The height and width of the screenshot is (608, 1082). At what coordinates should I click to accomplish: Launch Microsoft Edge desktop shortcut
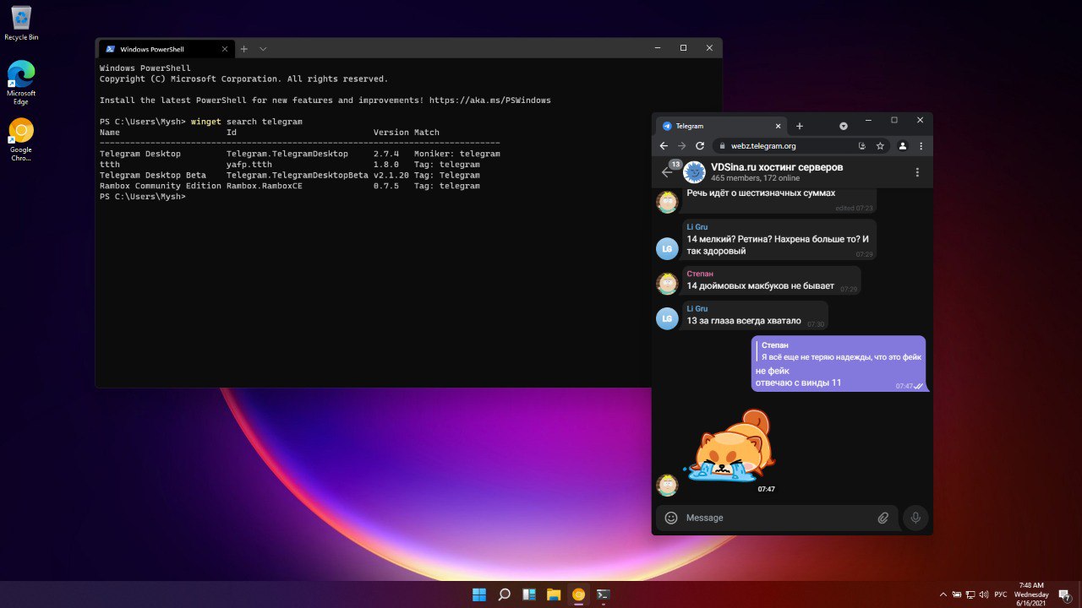pos(21,83)
